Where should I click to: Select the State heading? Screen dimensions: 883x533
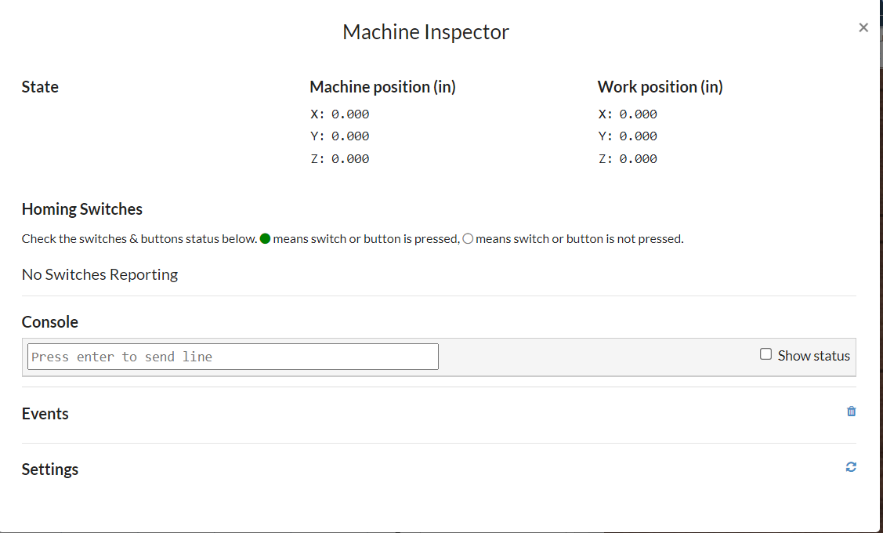[40, 87]
